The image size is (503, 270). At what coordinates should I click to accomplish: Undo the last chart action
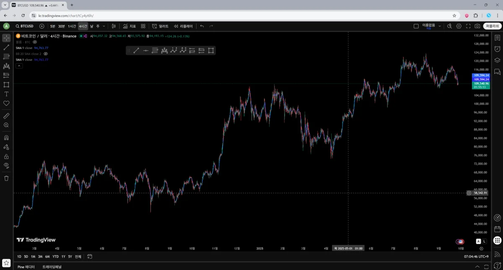pos(202,26)
